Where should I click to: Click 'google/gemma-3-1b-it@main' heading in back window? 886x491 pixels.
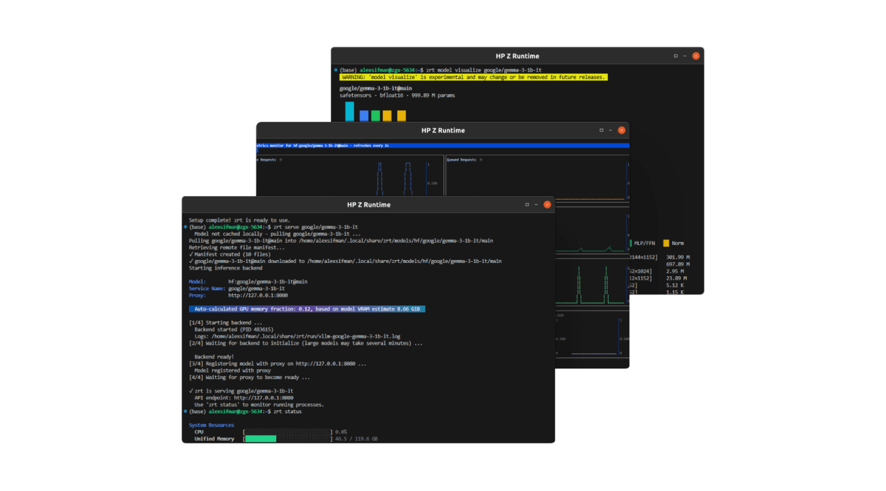tap(376, 88)
